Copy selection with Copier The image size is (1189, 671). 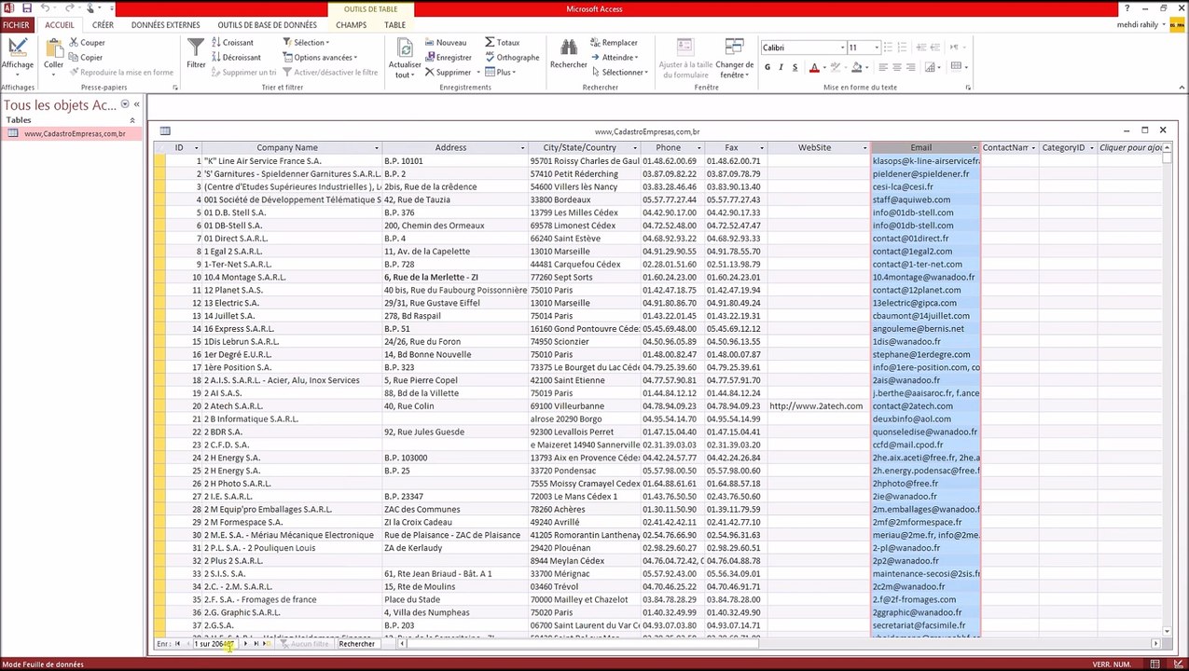(85, 58)
